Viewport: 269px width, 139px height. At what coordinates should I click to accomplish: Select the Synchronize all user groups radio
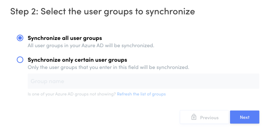click(x=20, y=38)
